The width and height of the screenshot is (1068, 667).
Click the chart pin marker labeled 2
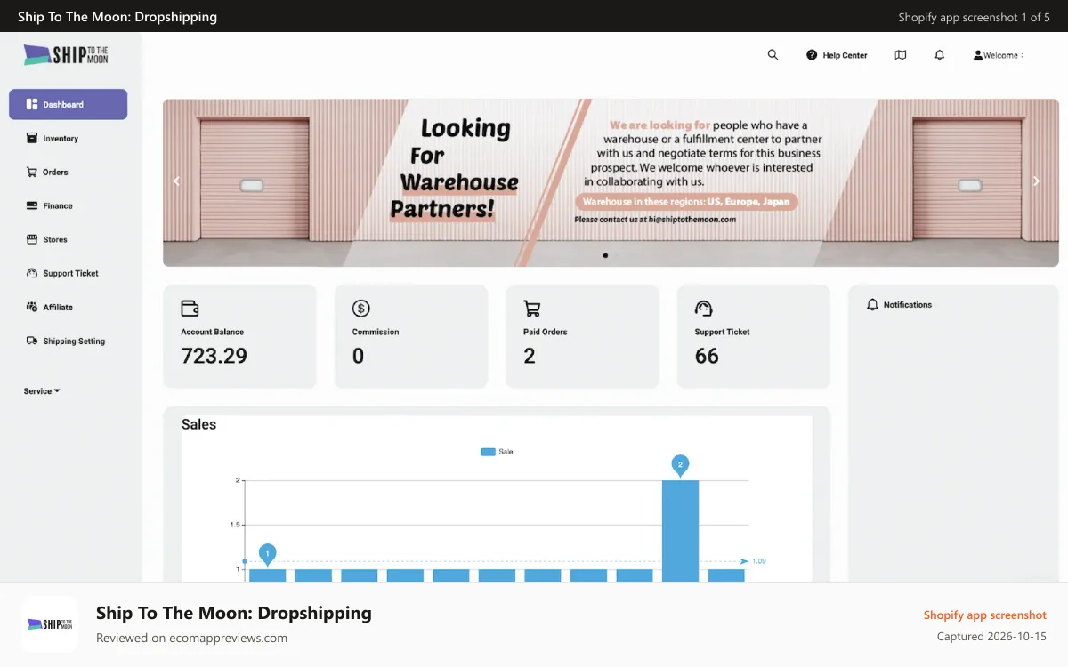tap(680, 465)
